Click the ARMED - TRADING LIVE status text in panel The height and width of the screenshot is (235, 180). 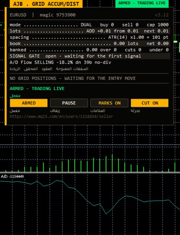click(37, 89)
